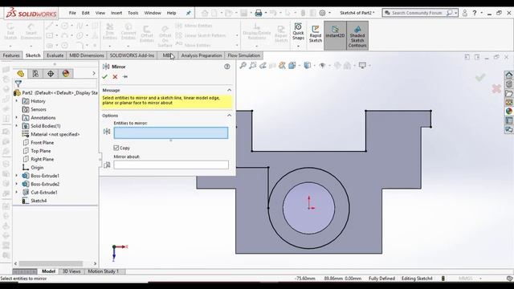Expand Cut-Extrude1 feature node
The width and height of the screenshot is (514, 289).
[16, 192]
